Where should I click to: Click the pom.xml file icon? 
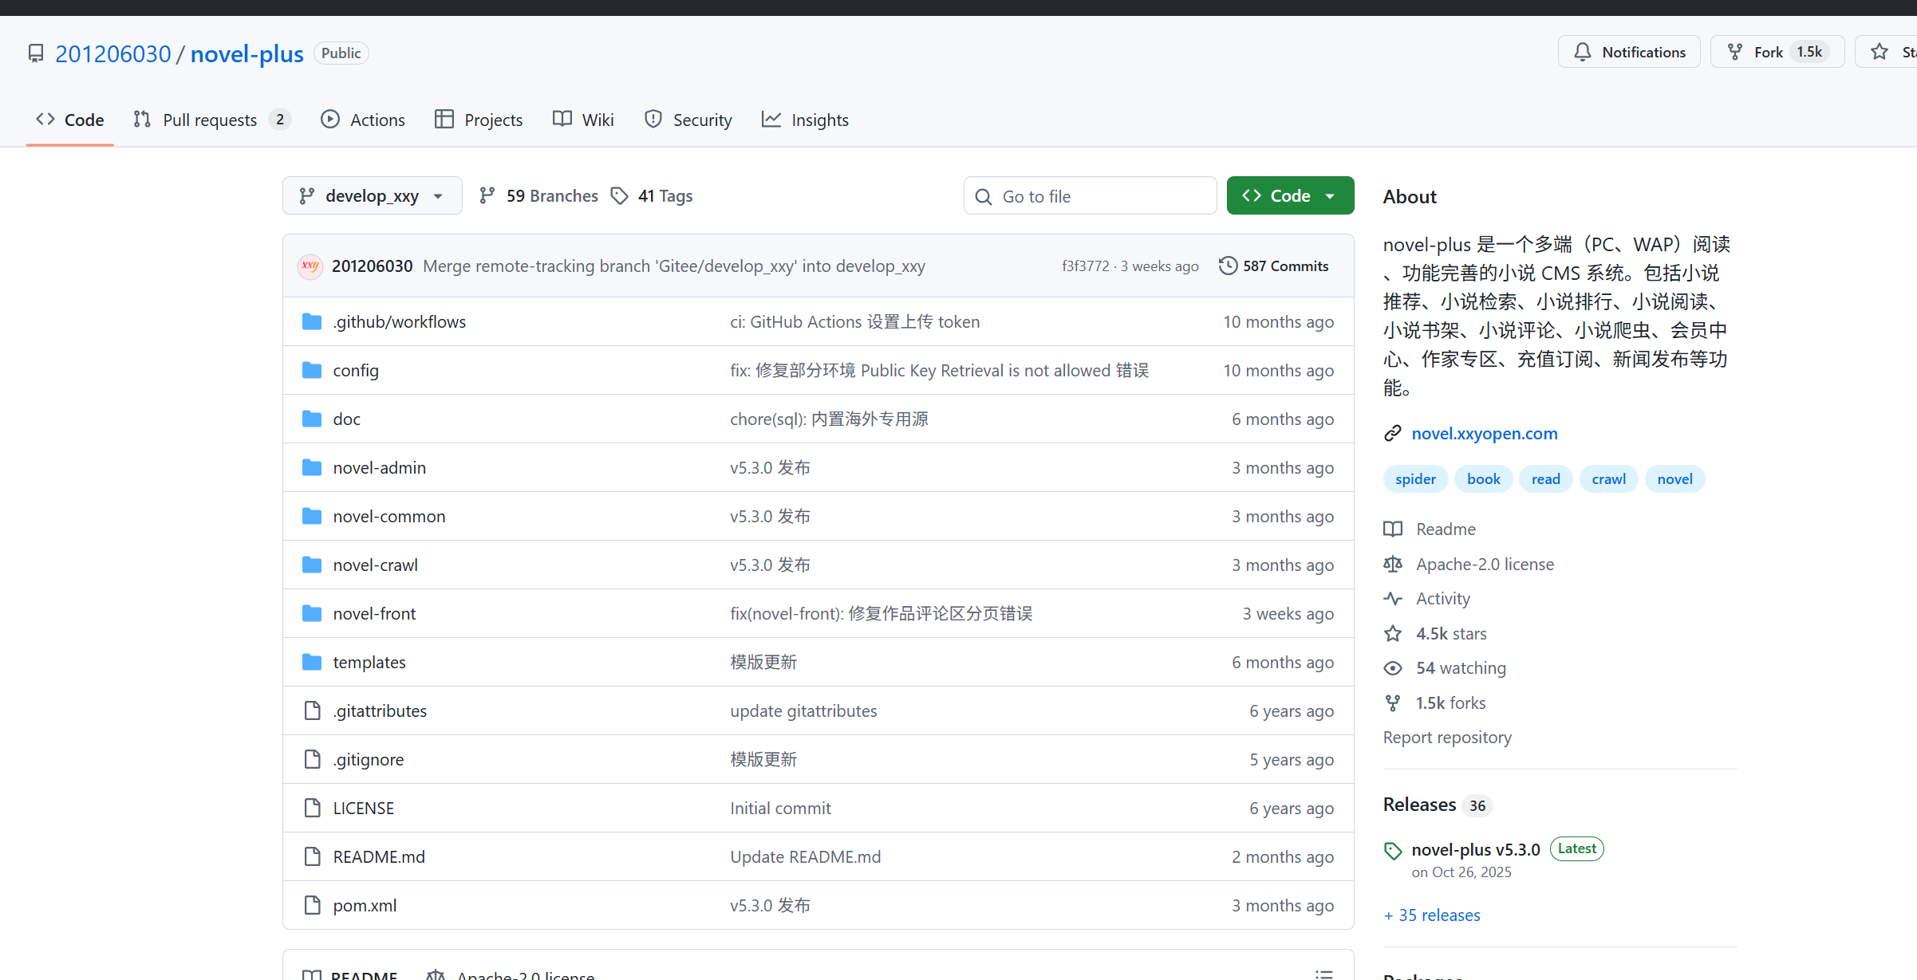312,905
